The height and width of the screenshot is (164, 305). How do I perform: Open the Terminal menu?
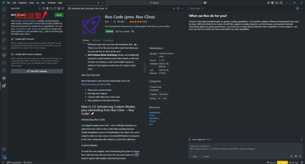pyautogui.click(x=51, y=3)
